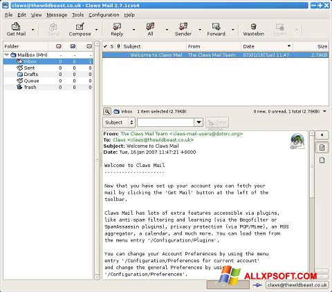Click the new messages column icon in folder header
Image resolution: width=332 pixels, height=292 pixels.
59,46
